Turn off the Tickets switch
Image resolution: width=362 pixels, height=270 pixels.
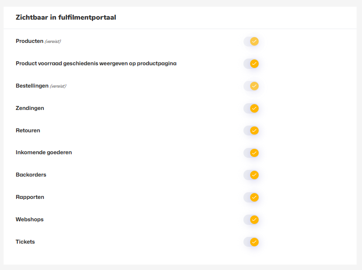251,242
